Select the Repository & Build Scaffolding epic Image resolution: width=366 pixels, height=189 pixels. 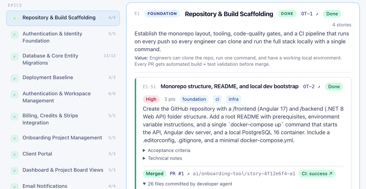(63, 18)
